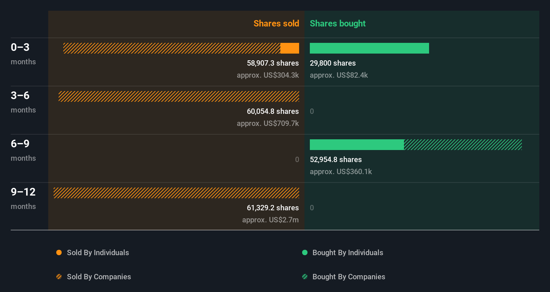Click the 58,907.3 shares value

pos(273,63)
